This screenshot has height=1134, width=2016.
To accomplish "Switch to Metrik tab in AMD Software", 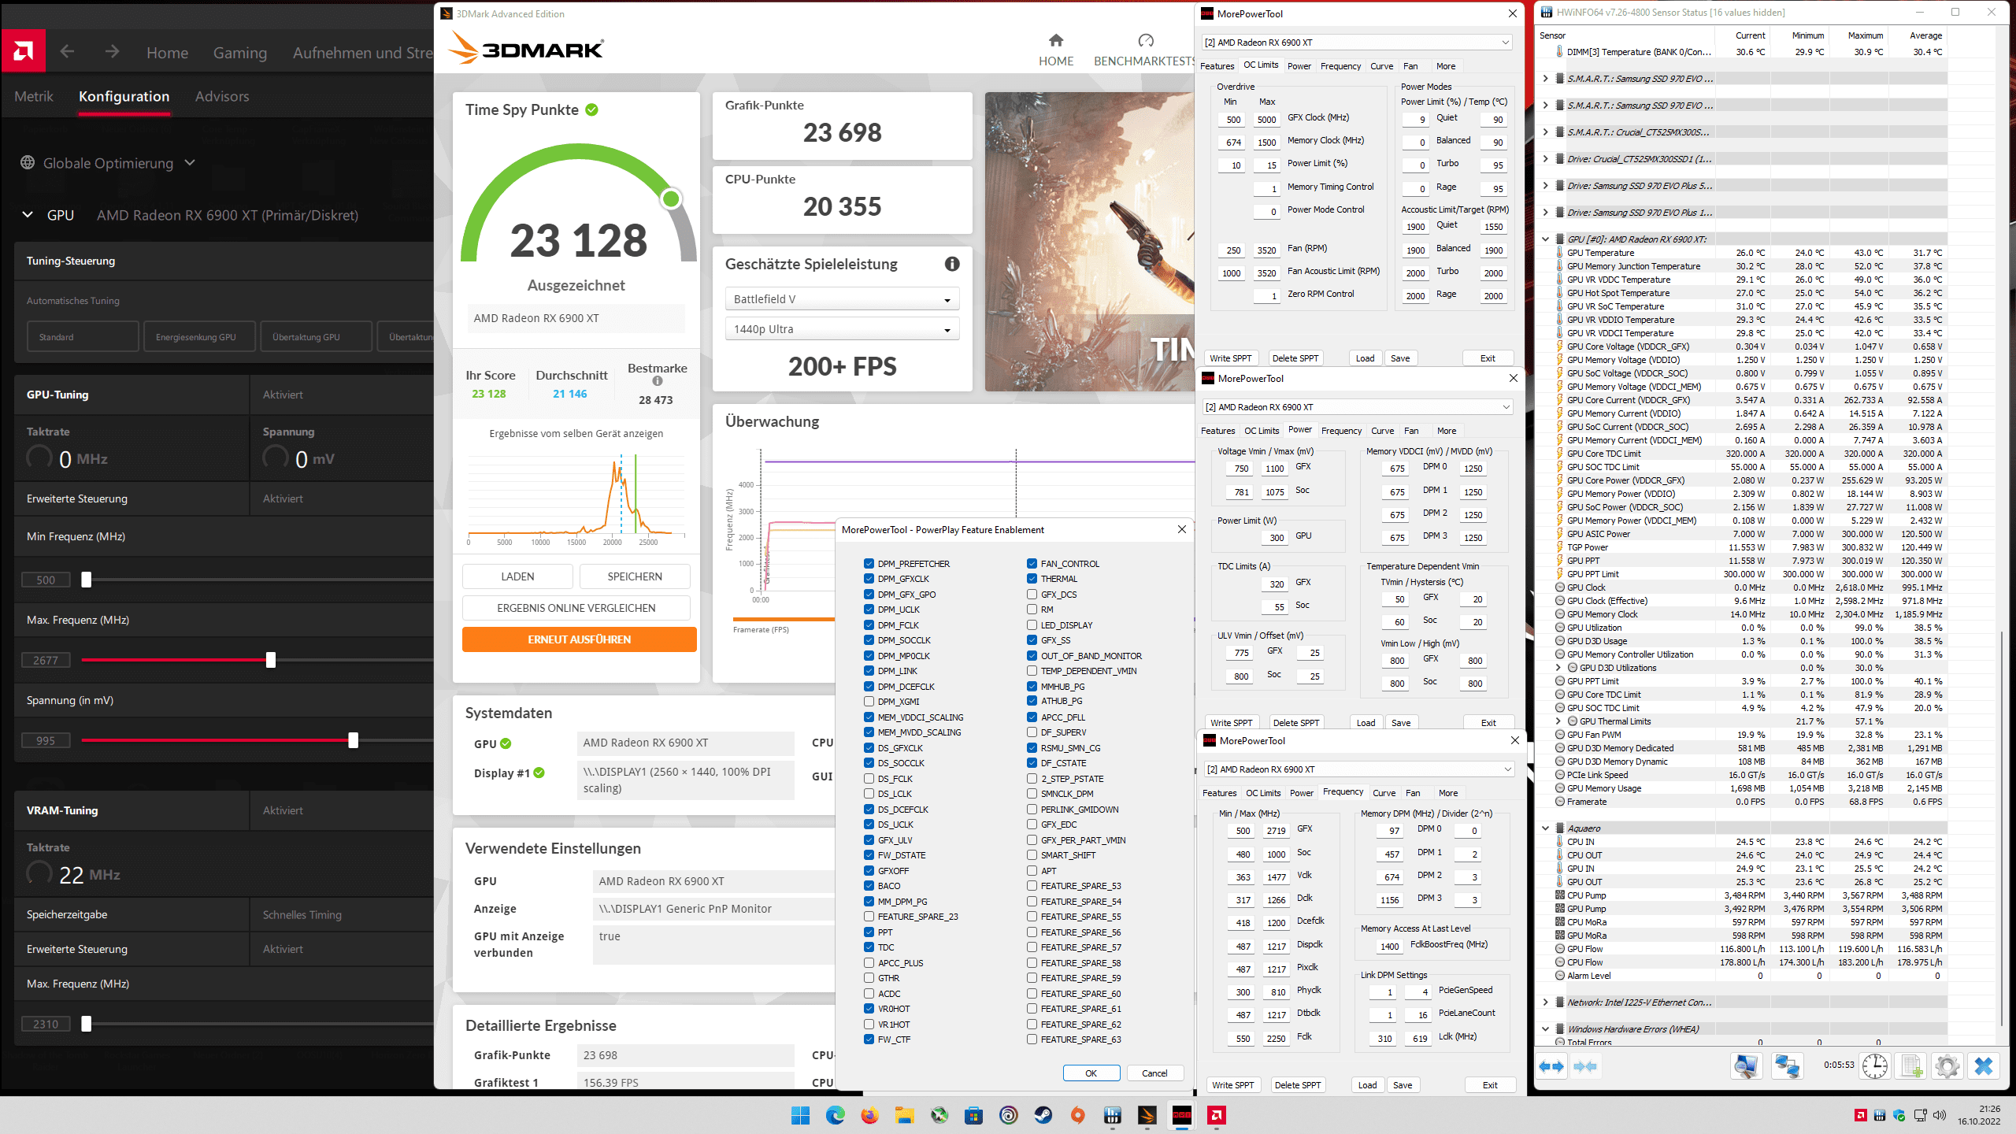I will (34, 96).
